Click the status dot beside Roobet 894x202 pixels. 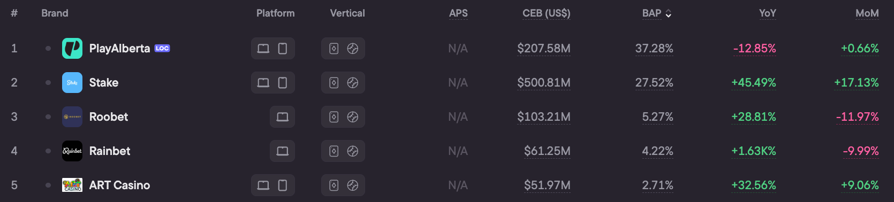pos(48,117)
